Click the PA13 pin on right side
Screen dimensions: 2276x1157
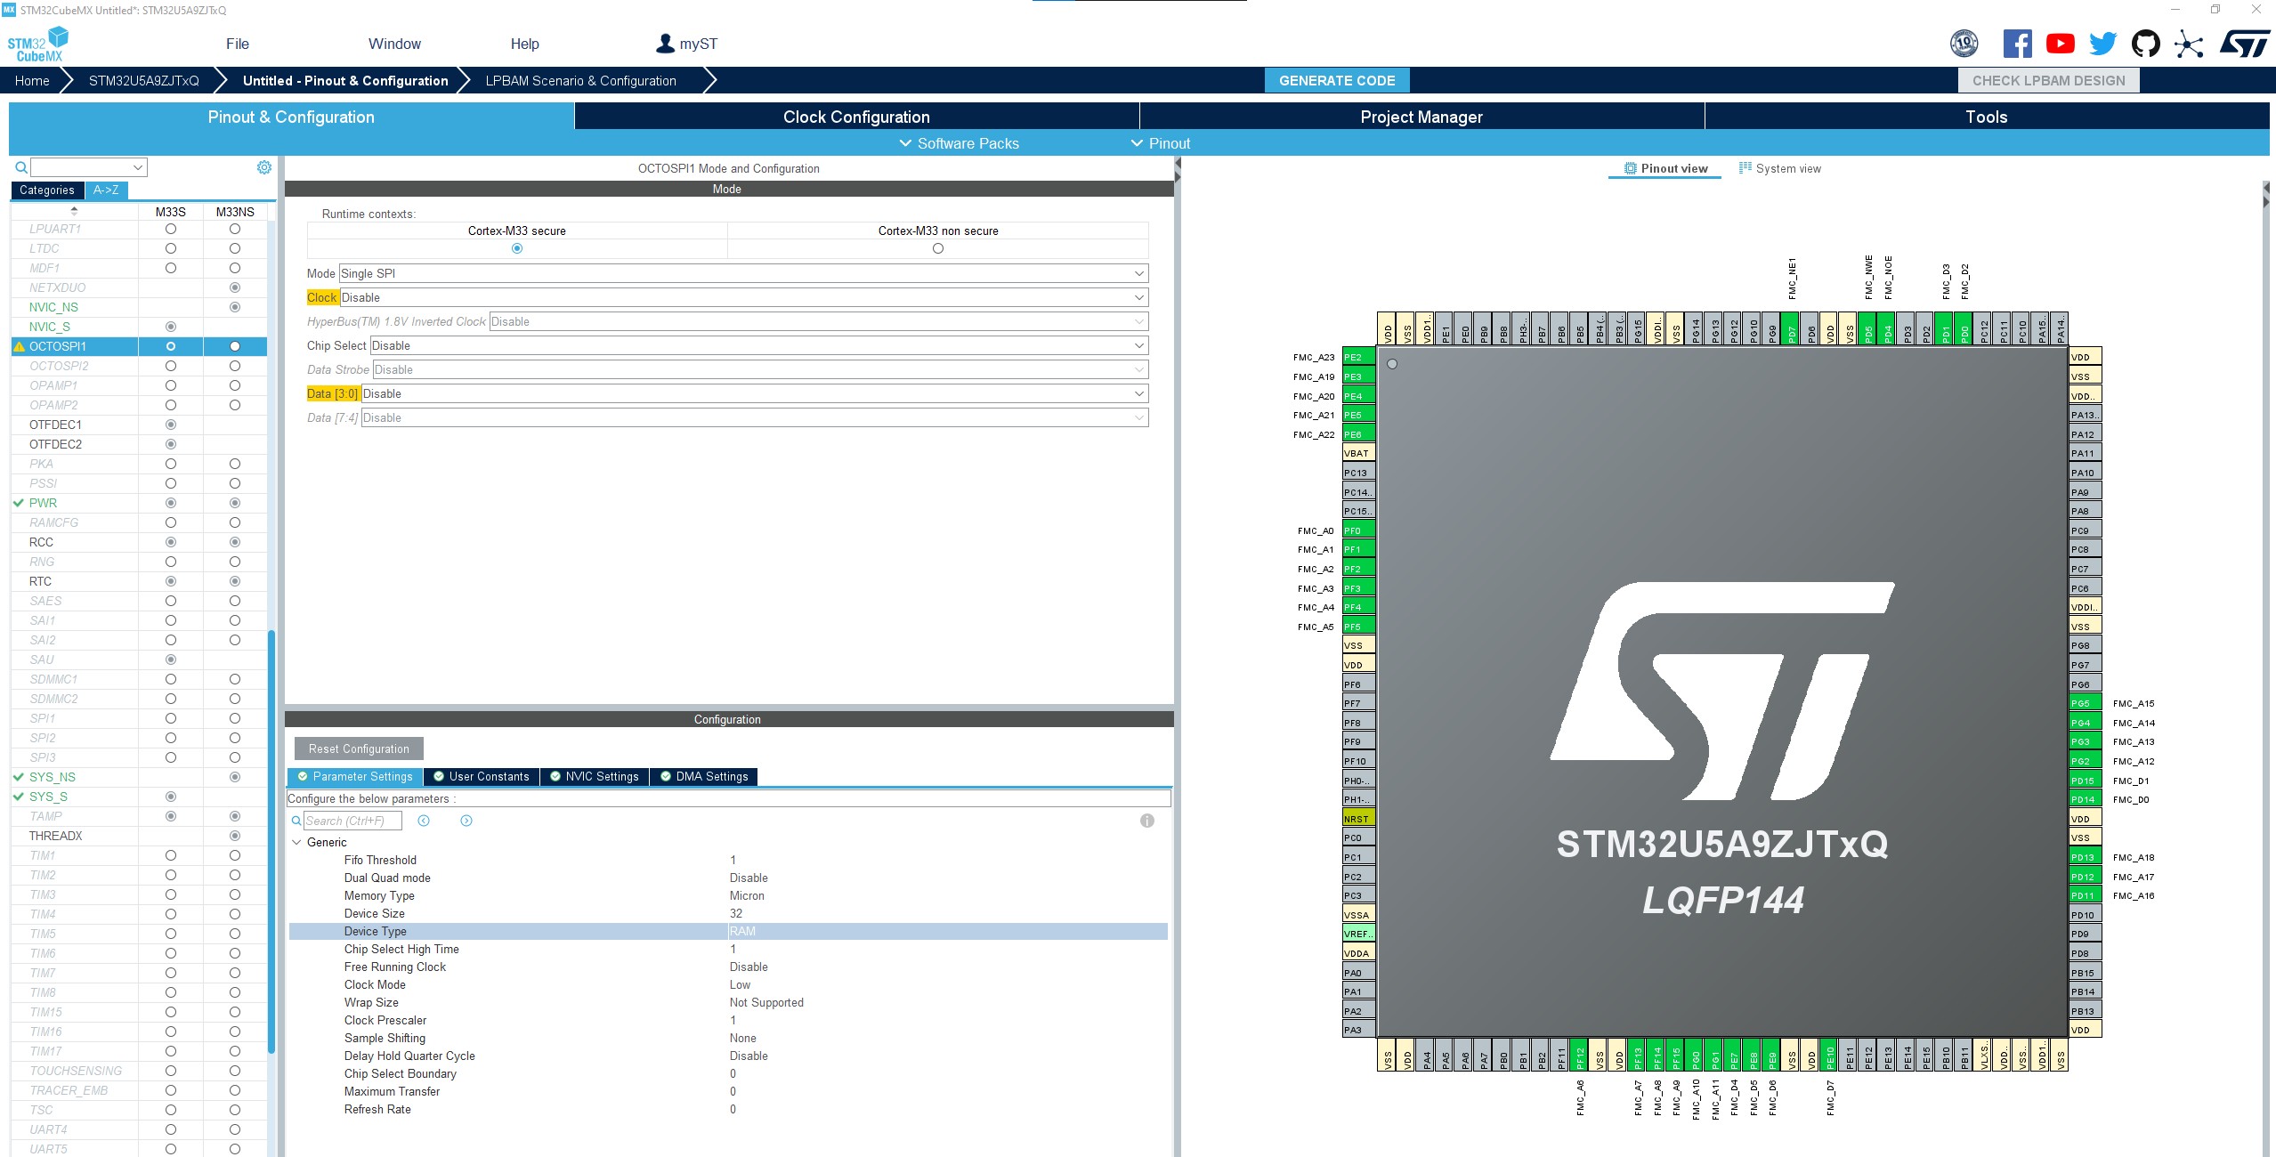pos(2086,415)
